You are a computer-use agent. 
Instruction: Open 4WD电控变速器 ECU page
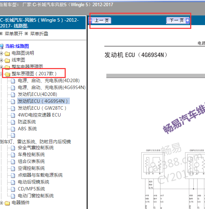tap(39, 115)
